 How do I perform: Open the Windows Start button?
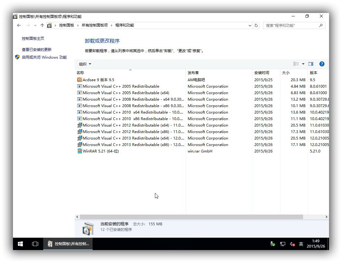pos(20,244)
